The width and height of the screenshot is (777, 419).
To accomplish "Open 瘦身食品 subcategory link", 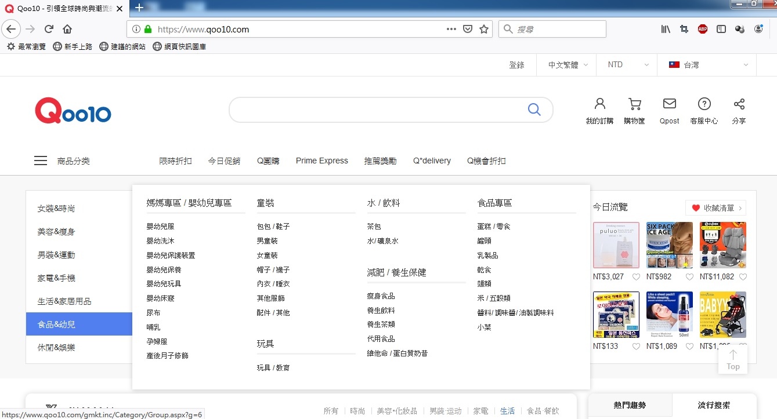I will tap(381, 296).
